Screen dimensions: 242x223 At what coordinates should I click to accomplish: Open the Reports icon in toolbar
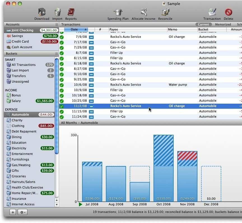click(x=71, y=13)
